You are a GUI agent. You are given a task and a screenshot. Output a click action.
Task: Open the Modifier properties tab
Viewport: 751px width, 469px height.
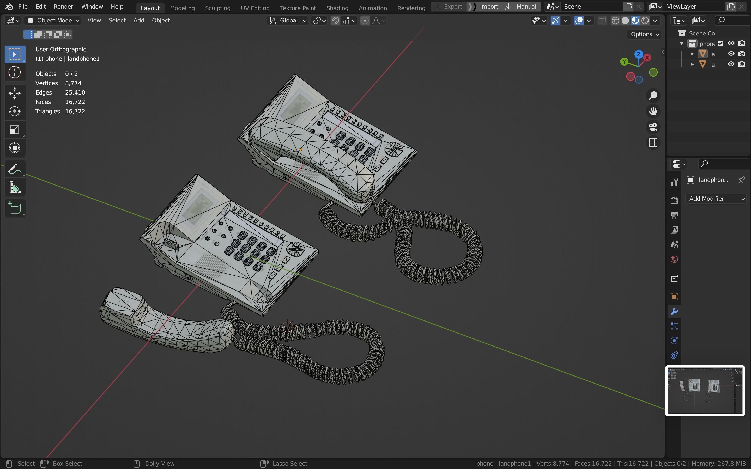pyautogui.click(x=674, y=311)
